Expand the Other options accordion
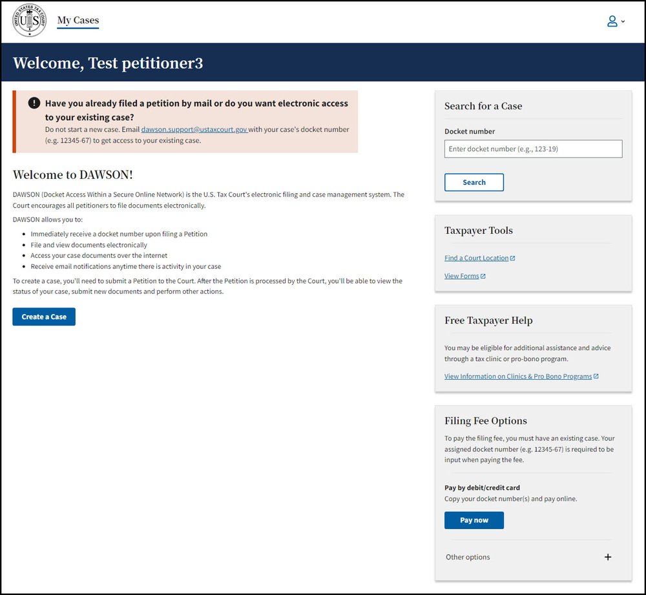 (x=468, y=557)
